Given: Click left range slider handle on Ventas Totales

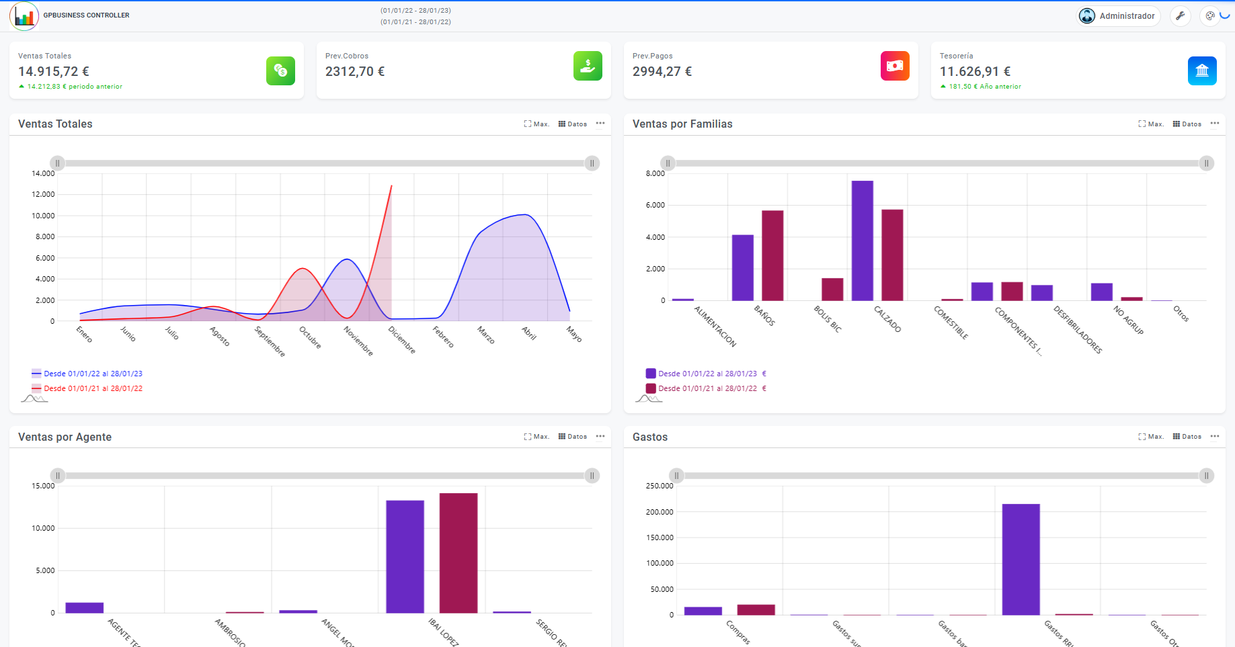Looking at the screenshot, I should click(x=58, y=163).
